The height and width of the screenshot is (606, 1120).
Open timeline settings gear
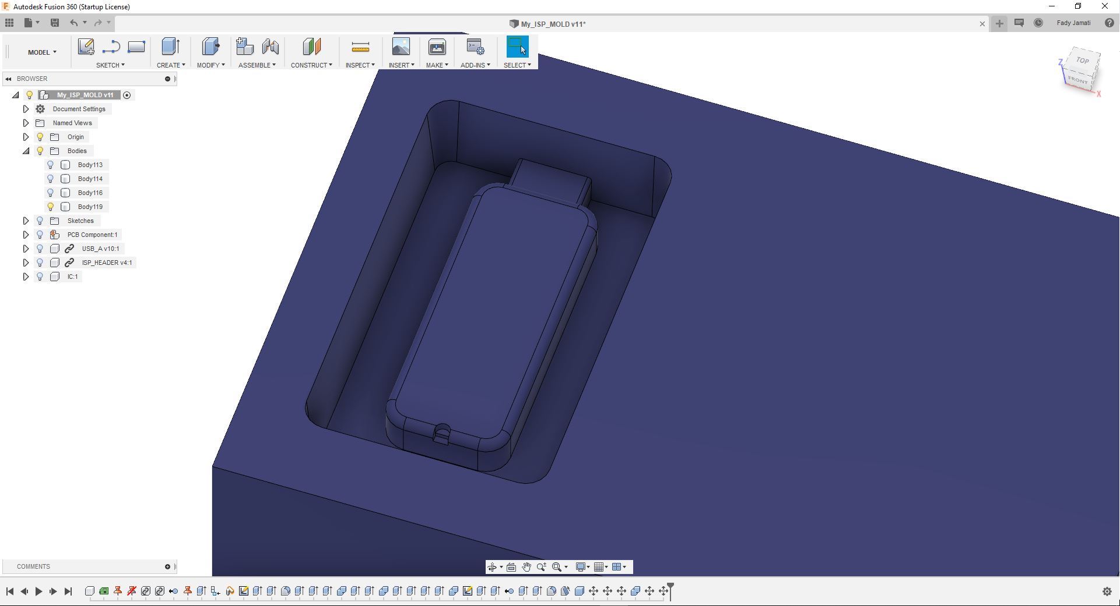1107,591
